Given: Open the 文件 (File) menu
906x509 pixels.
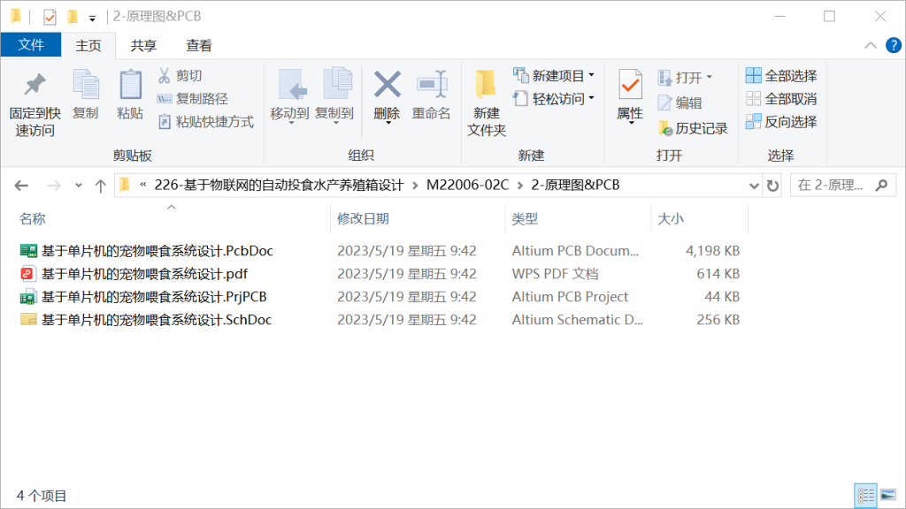Looking at the screenshot, I should (x=31, y=45).
